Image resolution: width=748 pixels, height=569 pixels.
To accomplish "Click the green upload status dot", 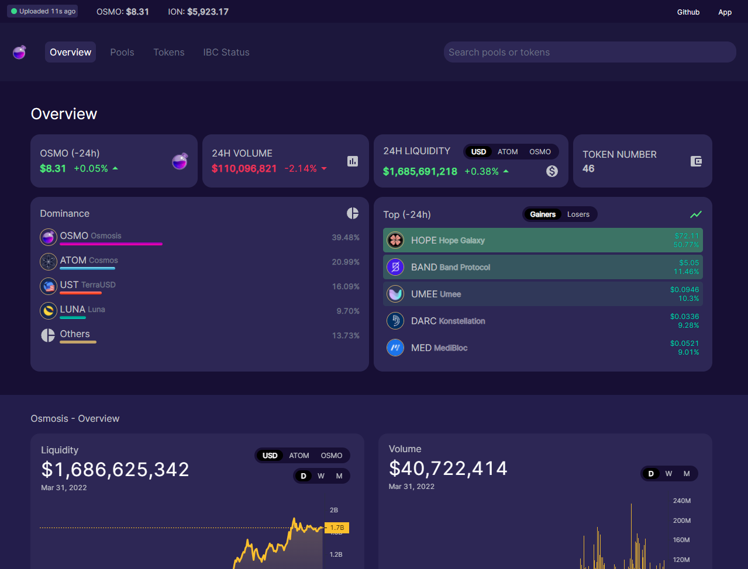I will coord(14,11).
